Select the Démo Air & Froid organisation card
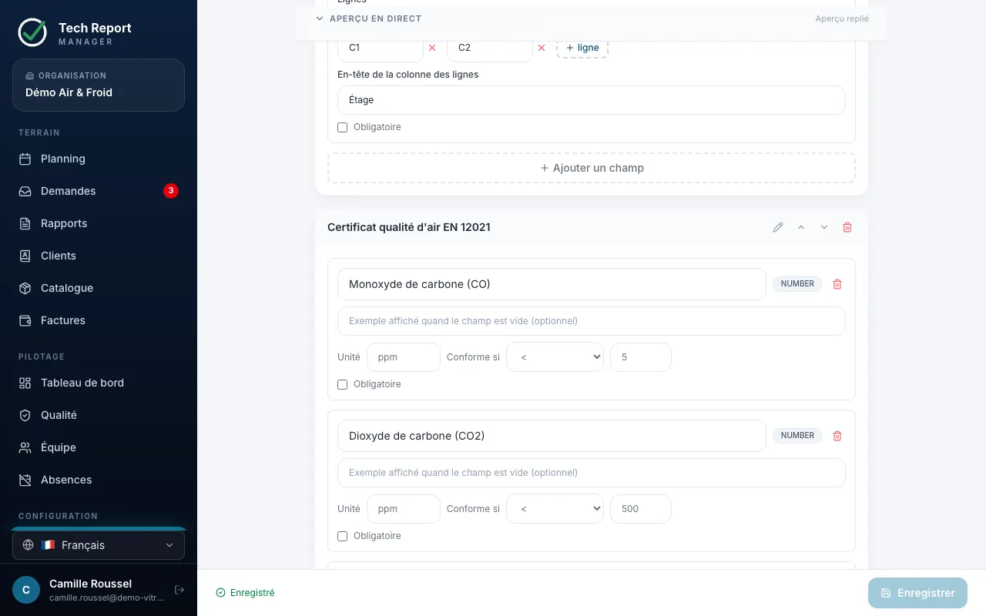This screenshot has height=616, width=986. point(99,85)
